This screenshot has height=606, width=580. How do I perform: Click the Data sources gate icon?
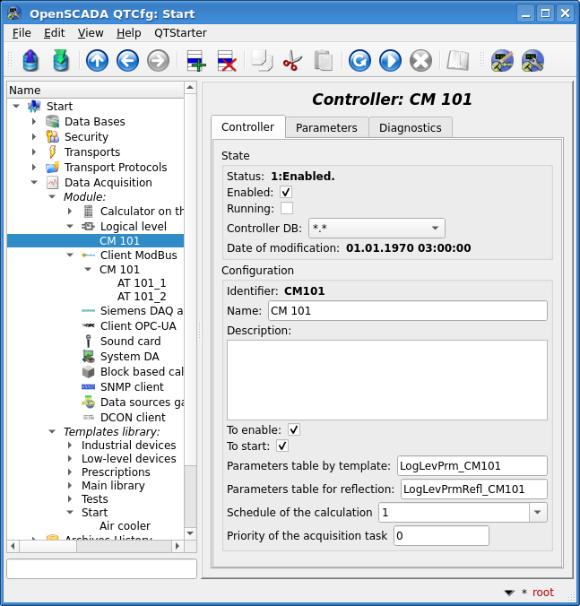pyautogui.click(x=88, y=402)
